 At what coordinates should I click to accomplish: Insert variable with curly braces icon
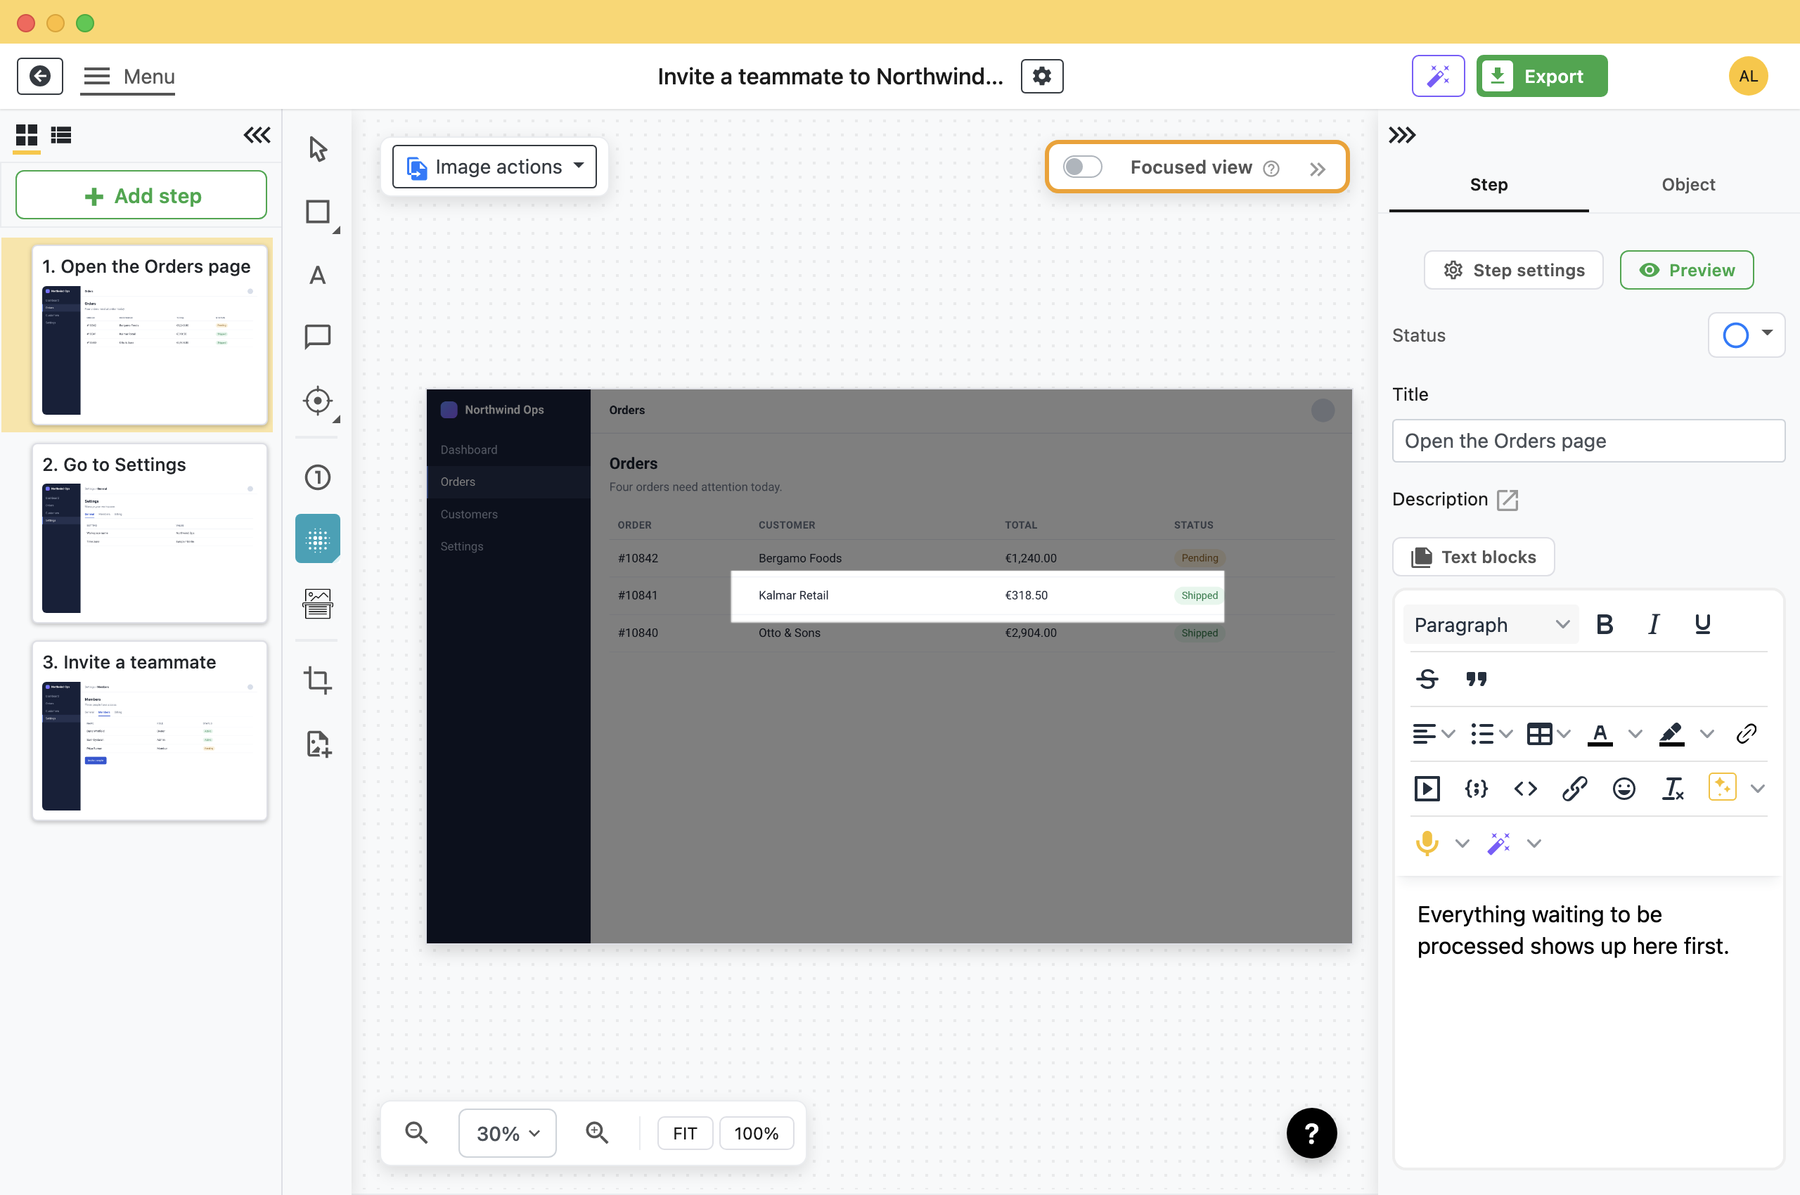(x=1477, y=789)
